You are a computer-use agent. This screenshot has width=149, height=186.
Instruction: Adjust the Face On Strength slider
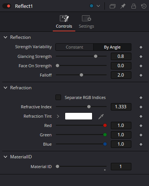click(81, 66)
